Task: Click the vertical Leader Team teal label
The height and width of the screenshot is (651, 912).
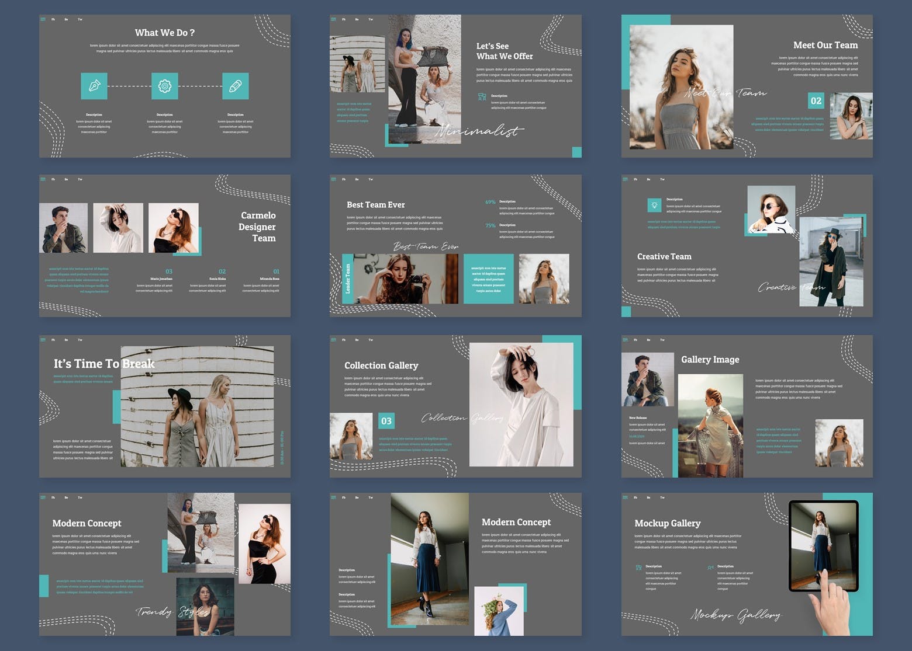Action: pos(347,278)
